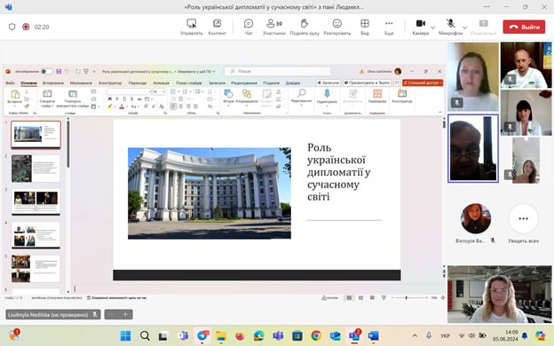Open the More actions menu

click(x=389, y=27)
